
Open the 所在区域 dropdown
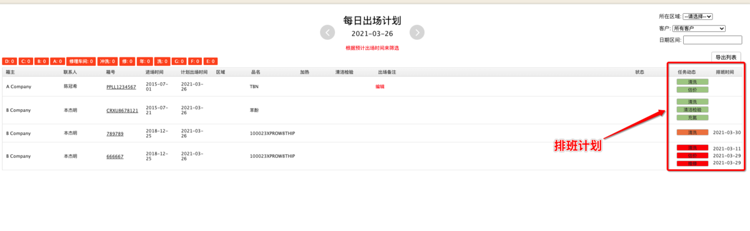pos(697,16)
